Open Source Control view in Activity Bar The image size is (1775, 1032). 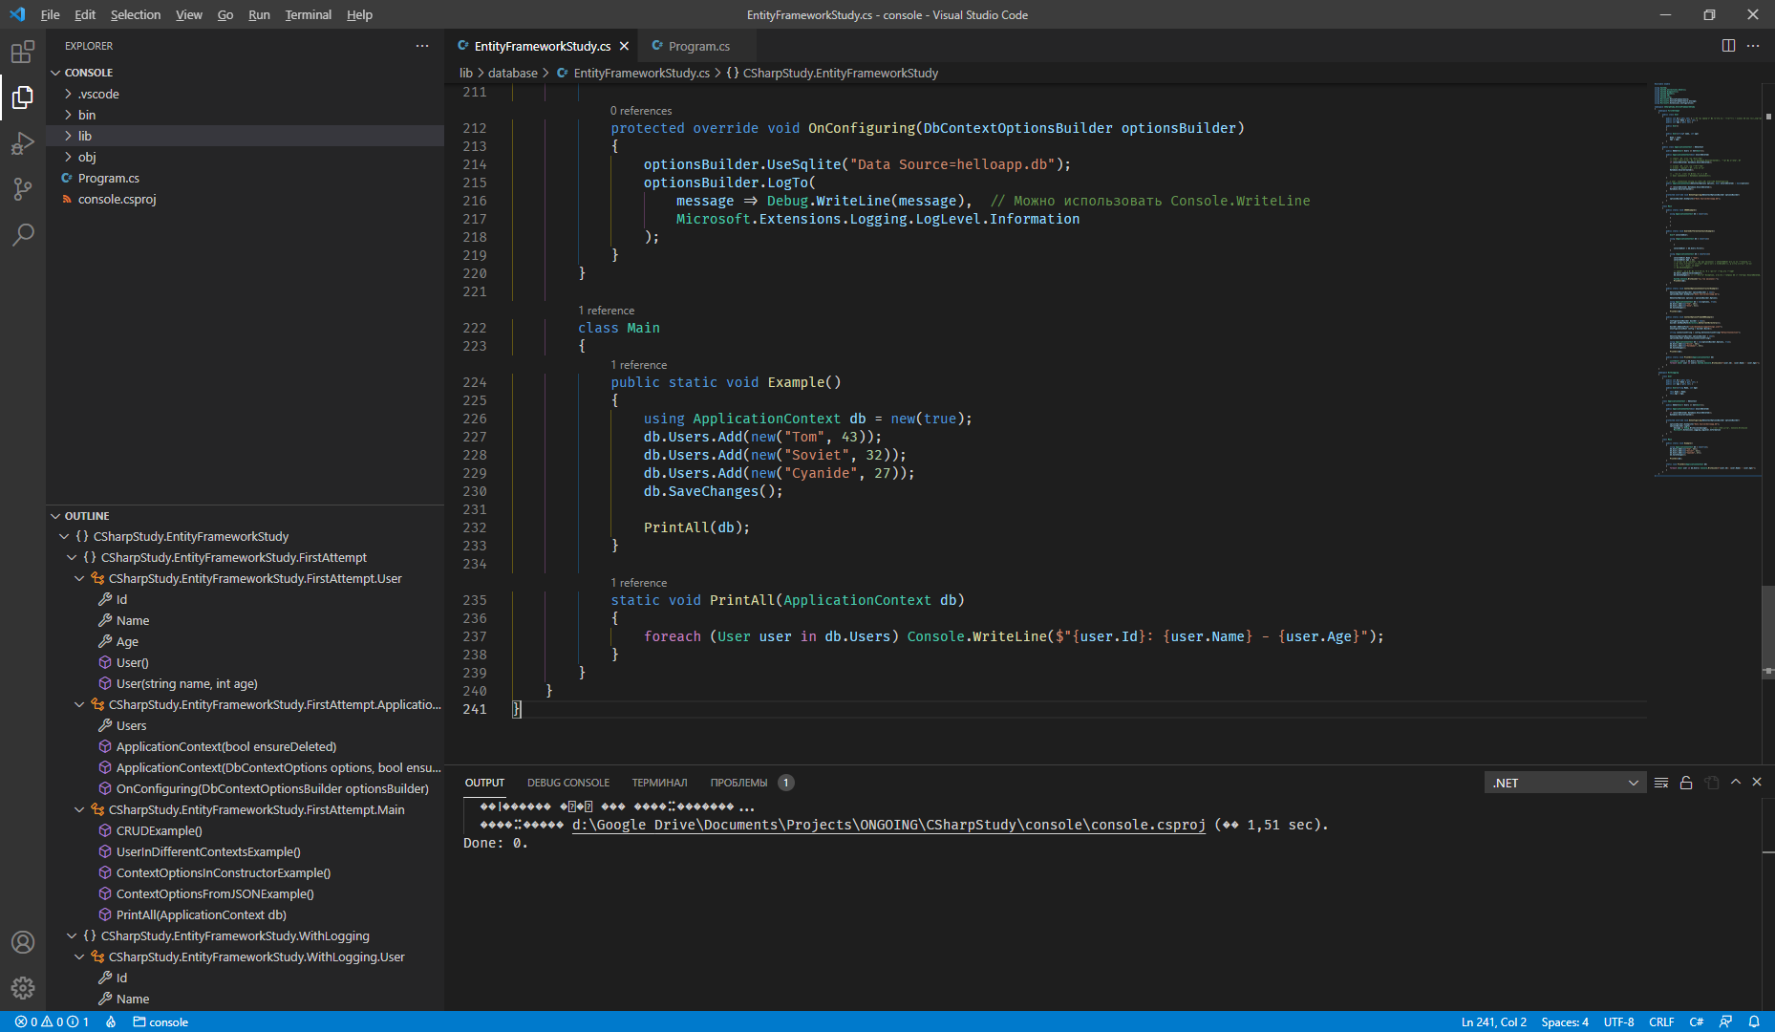pos(23,189)
